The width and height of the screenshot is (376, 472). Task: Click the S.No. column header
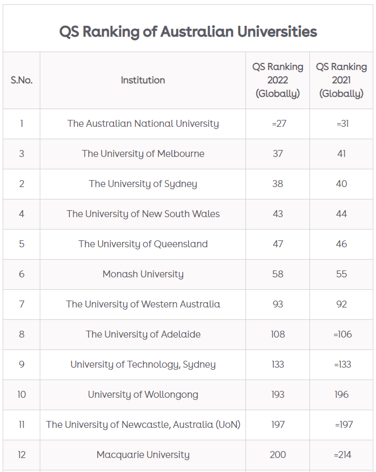(21, 80)
